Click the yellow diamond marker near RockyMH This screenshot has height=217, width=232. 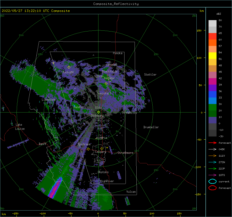(69, 67)
